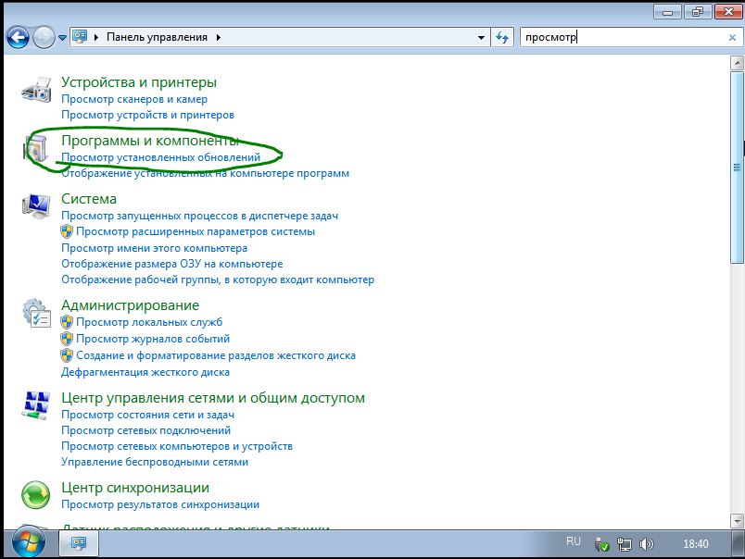Expand the chevron after Панель управления
Screen dimensions: 745x559
(219, 38)
